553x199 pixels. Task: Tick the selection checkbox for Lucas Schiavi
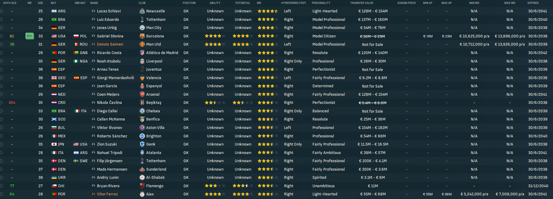click(x=1, y=11)
